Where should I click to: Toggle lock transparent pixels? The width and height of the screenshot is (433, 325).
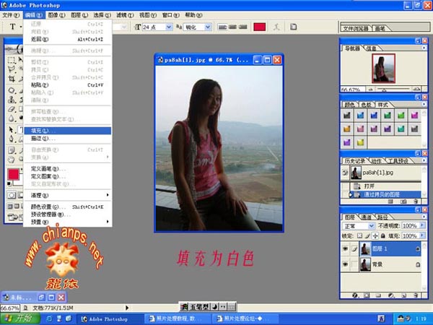point(359,235)
